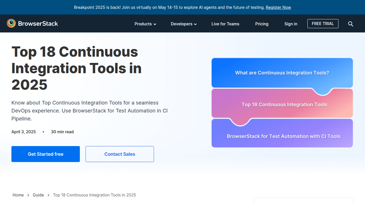365x205 pixels.
Task: Open Live for Teams page
Action: pyautogui.click(x=225, y=24)
